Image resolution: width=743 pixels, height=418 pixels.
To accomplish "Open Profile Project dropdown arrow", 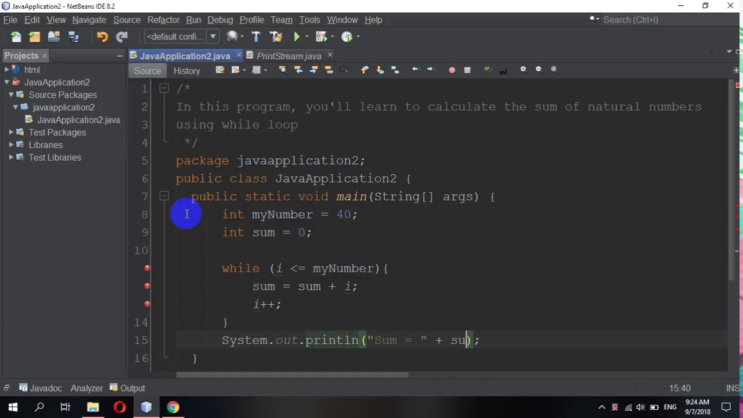I will 358,37.
